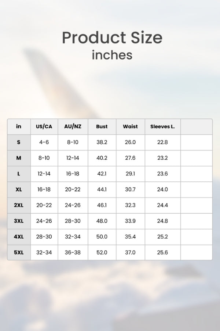Click the Bust column header

pyautogui.click(x=102, y=127)
